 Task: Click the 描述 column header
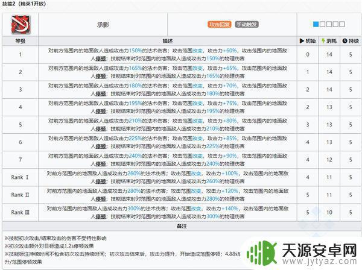[167, 41]
